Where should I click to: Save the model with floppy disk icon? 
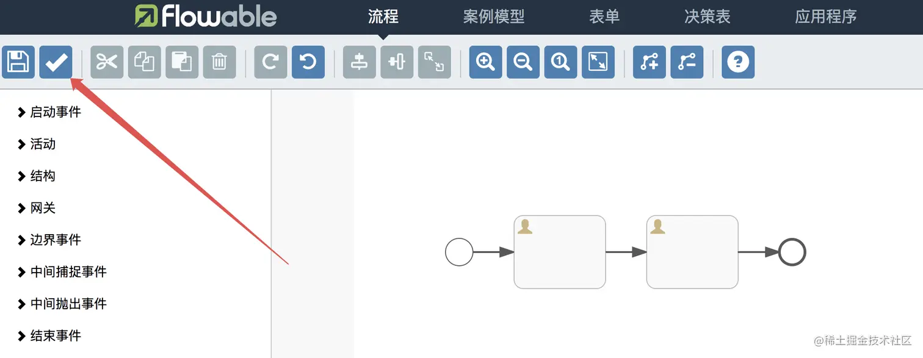[18, 62]
